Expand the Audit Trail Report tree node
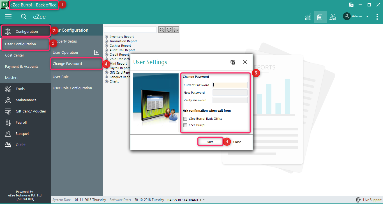 pos(107,50)
